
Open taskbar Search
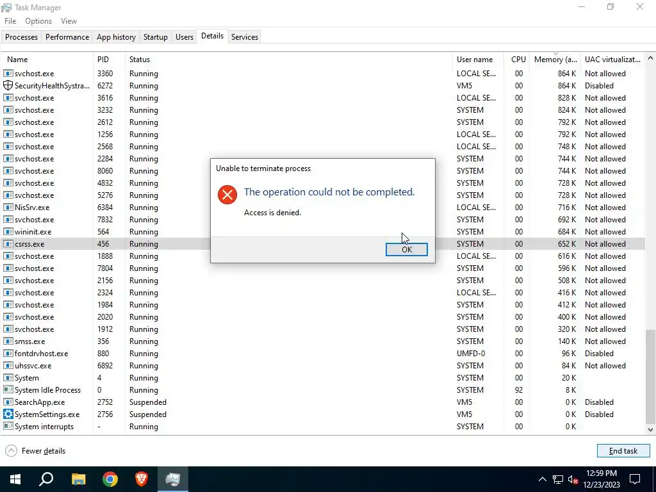46,479
